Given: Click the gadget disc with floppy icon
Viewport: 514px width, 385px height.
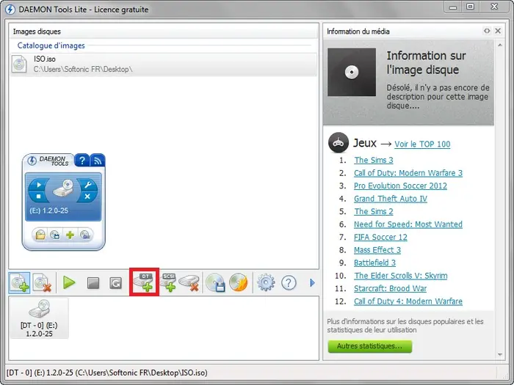Looking at the screenshot, I should [55, 235].
